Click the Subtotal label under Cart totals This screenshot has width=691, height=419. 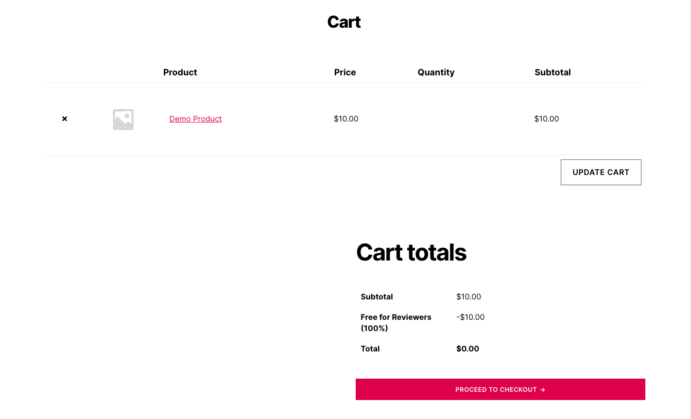377,297
